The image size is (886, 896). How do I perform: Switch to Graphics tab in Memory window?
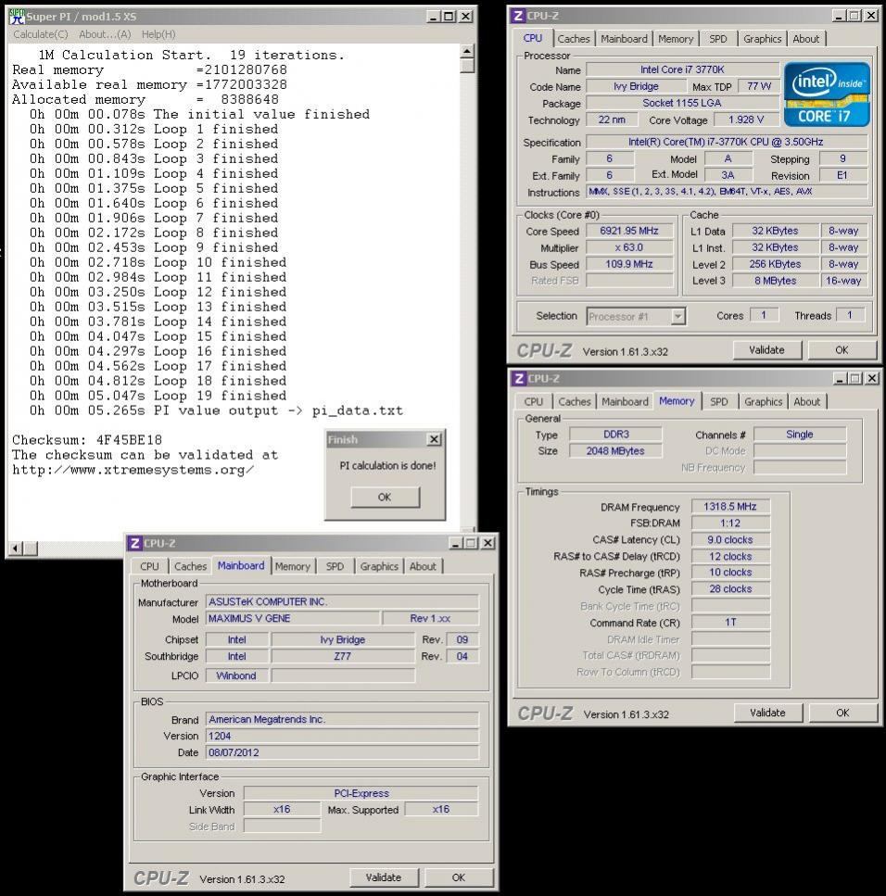(763, 402)
